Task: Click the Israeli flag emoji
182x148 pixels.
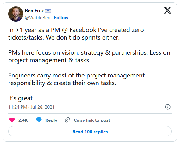Action: coord(48,11)
